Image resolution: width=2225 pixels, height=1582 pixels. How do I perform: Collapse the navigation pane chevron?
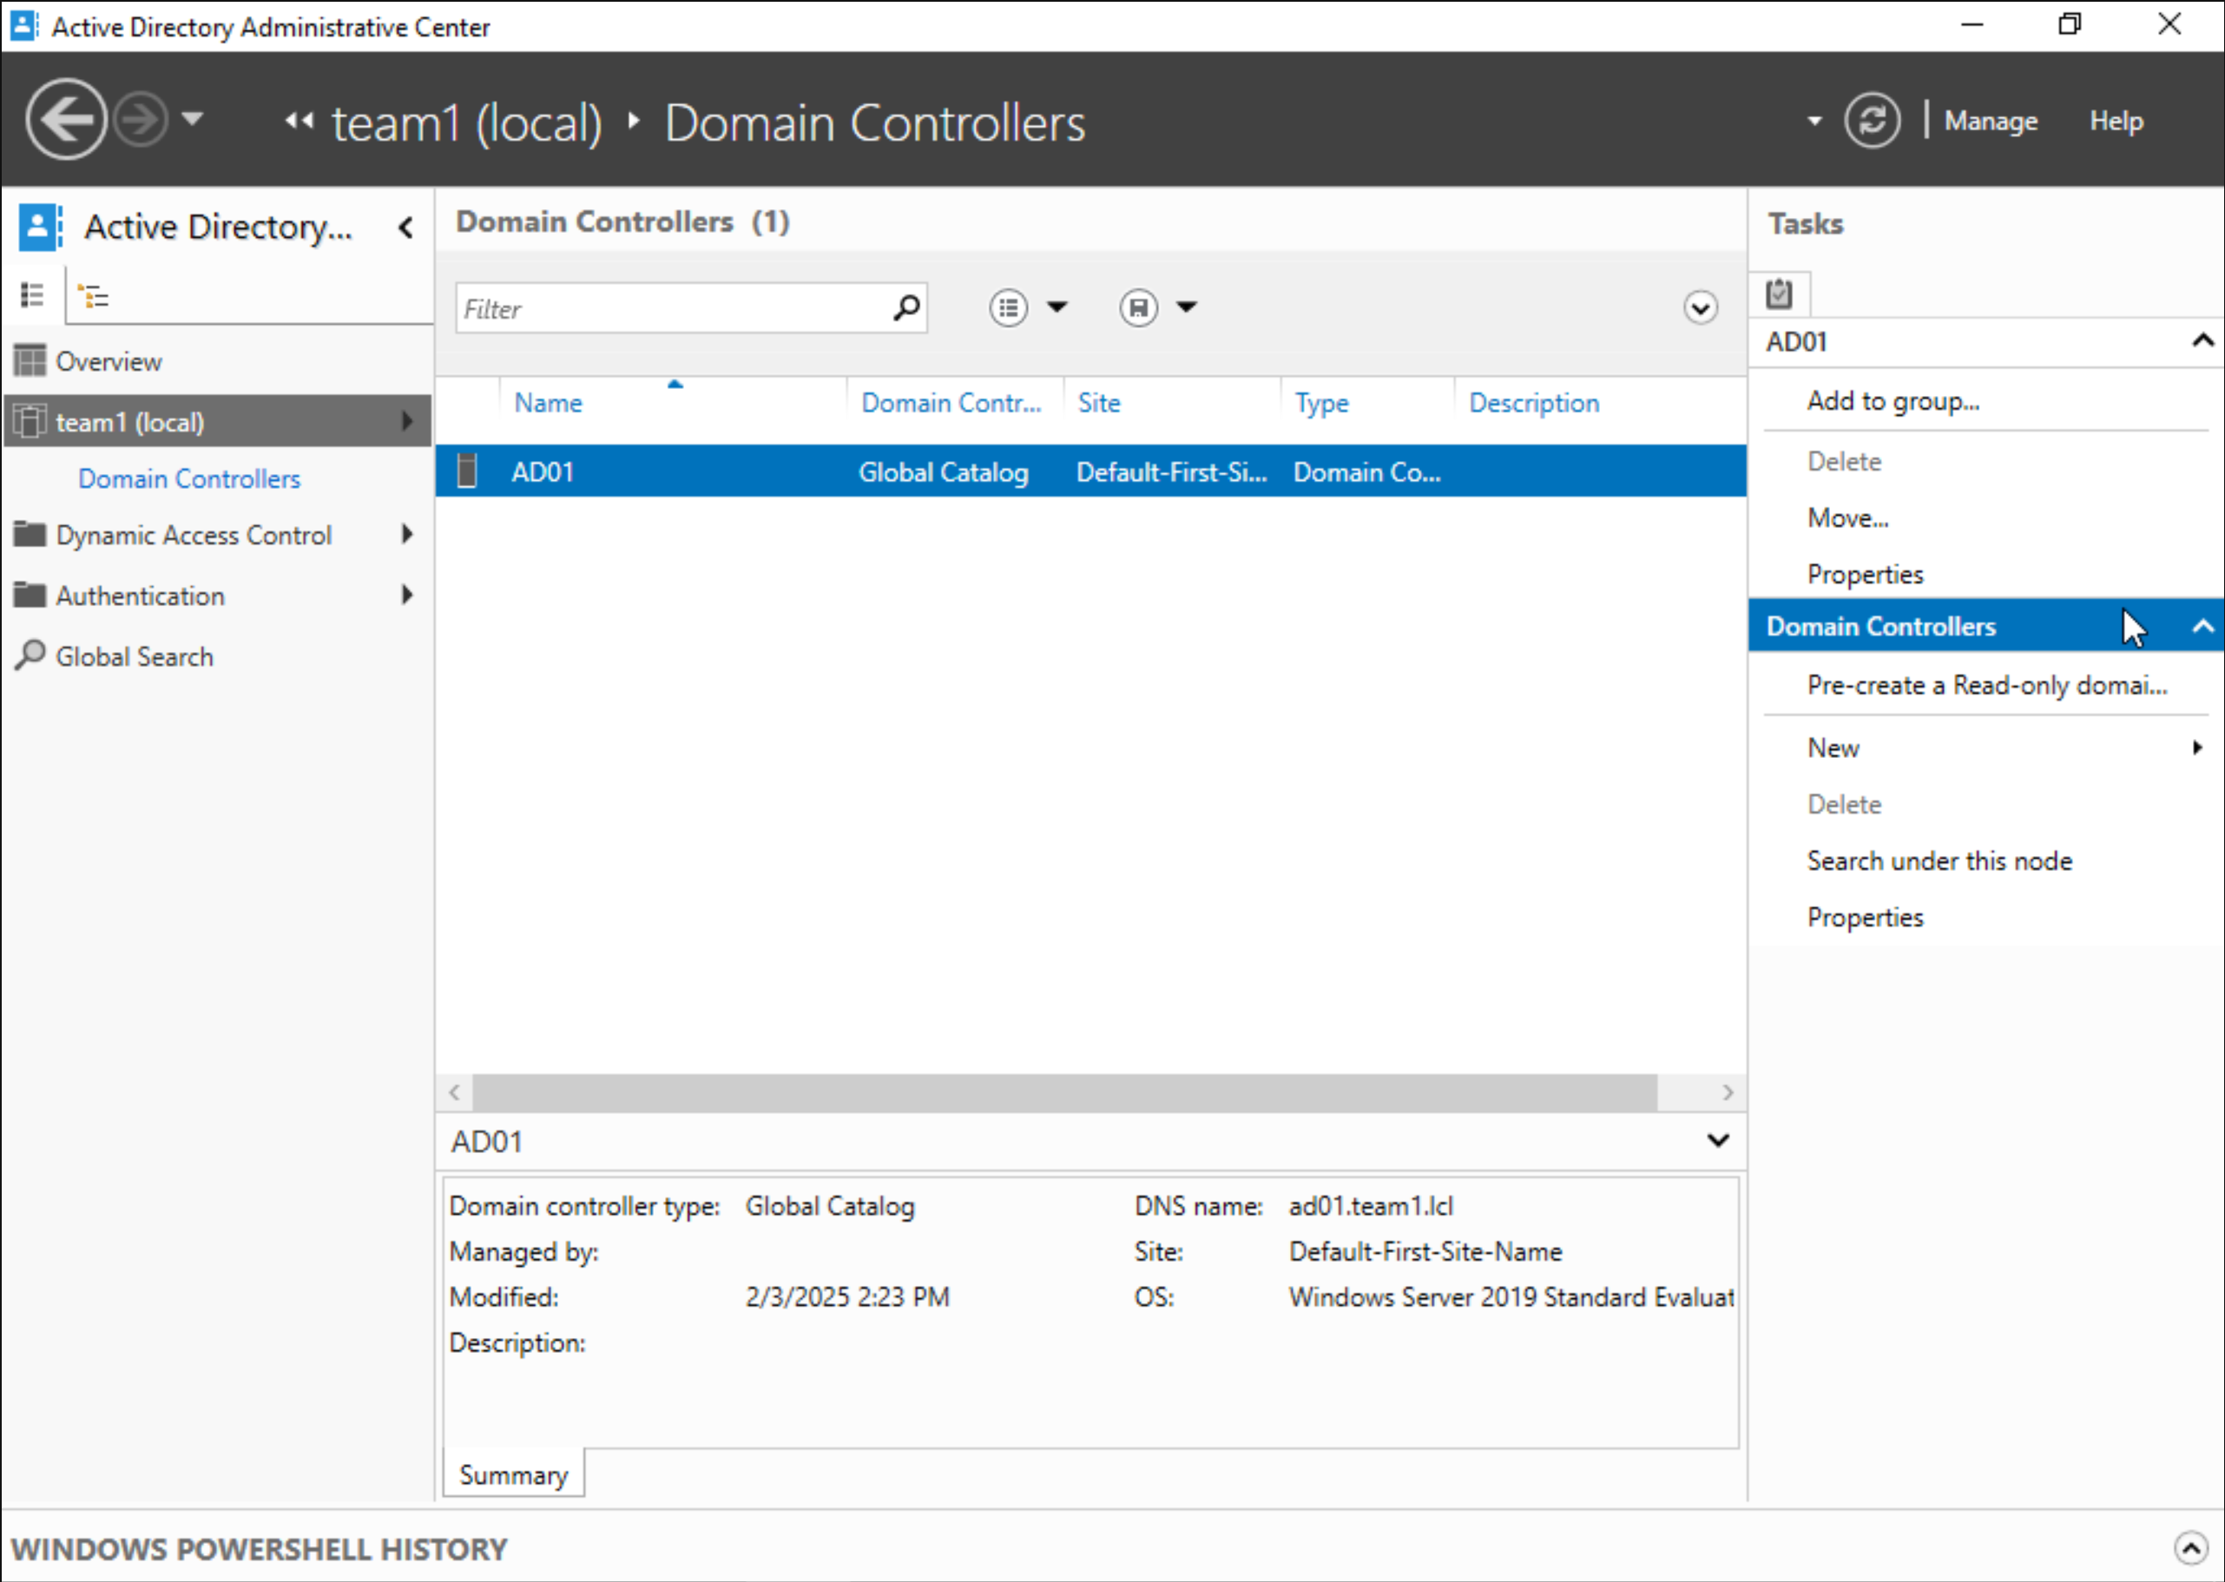click(x=406, y=227)
